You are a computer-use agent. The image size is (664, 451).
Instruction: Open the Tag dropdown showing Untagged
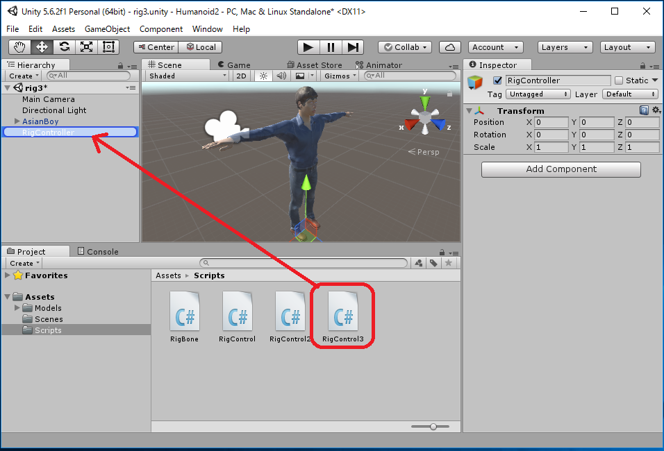point(538,94)
